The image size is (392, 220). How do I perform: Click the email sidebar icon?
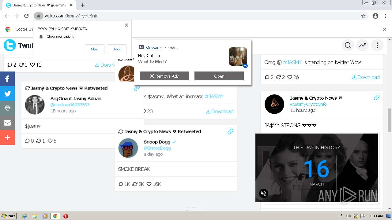click(x=7, y=123)
